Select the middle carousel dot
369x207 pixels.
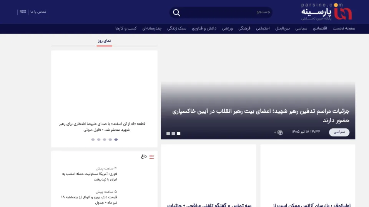pyautogui.click(x=105, y=140)
